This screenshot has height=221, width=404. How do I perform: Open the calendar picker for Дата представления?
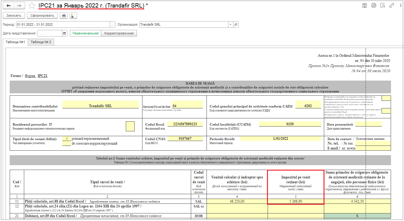[64, 33]
